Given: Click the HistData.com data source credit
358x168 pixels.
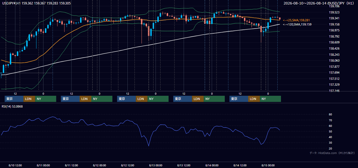Looking at the screenshot, I should [332, 153].
